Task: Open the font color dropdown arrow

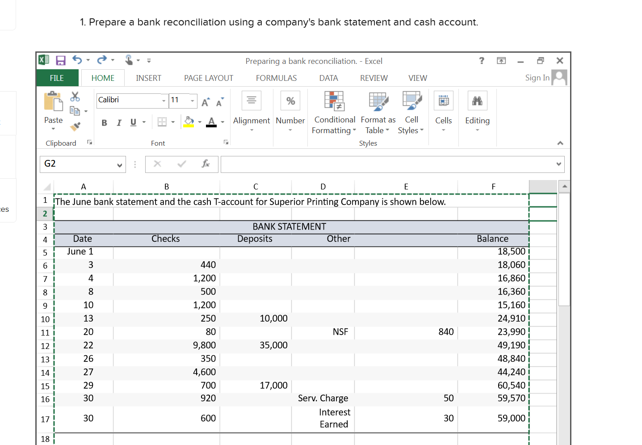Action: 222,122
